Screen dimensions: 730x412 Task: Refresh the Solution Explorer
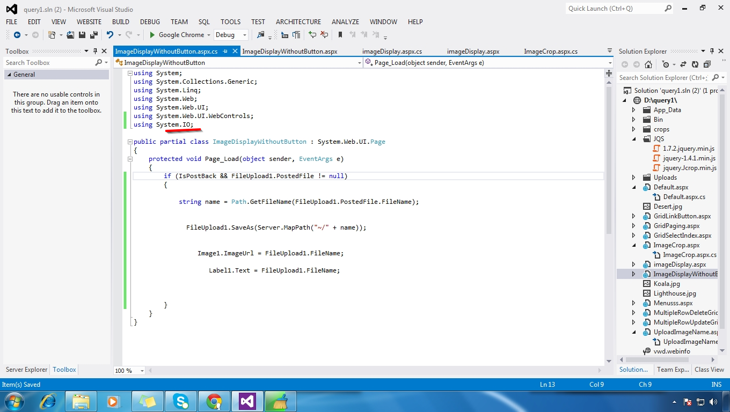(x=695, y=65)
